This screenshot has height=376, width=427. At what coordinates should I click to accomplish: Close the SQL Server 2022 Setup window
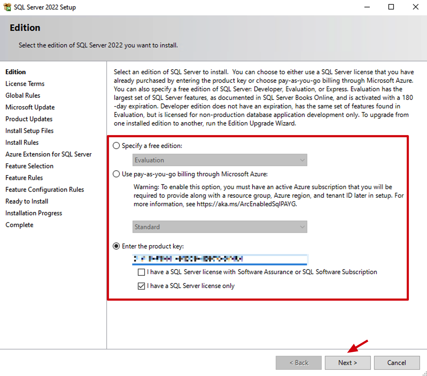(416, 7)
